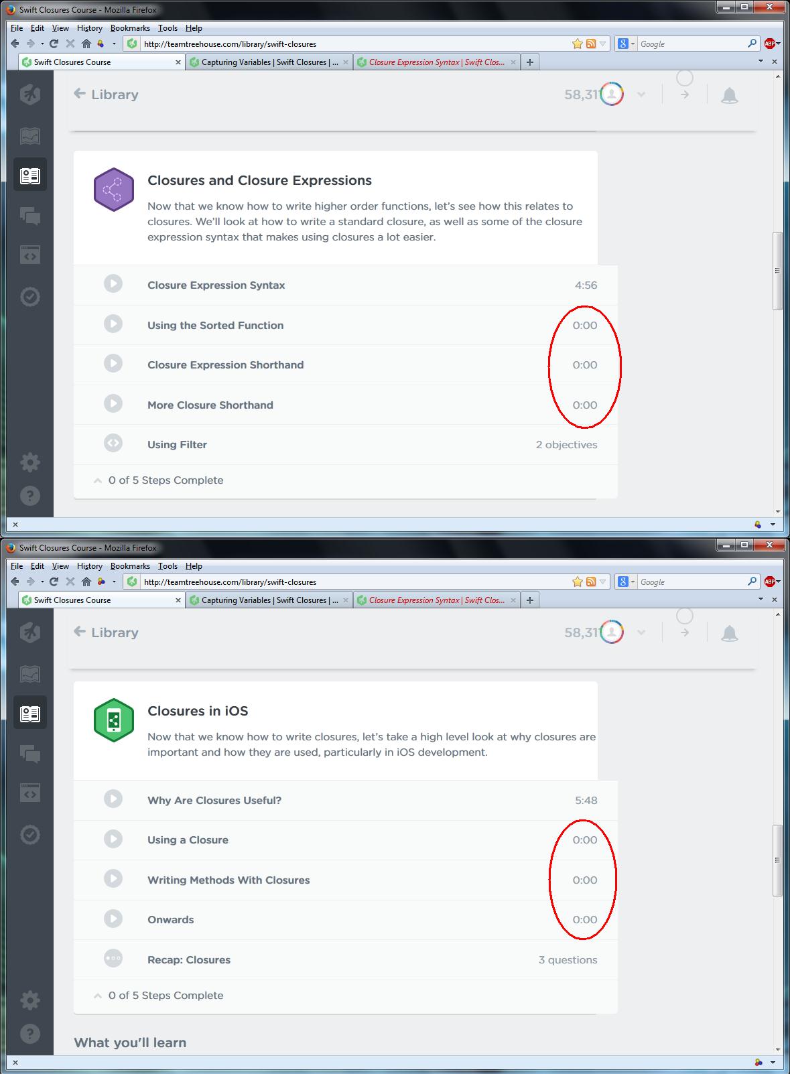Click the AdBlock Plus icon in upper window
The height and width of the screenshot is (1074, 790).
770,44
